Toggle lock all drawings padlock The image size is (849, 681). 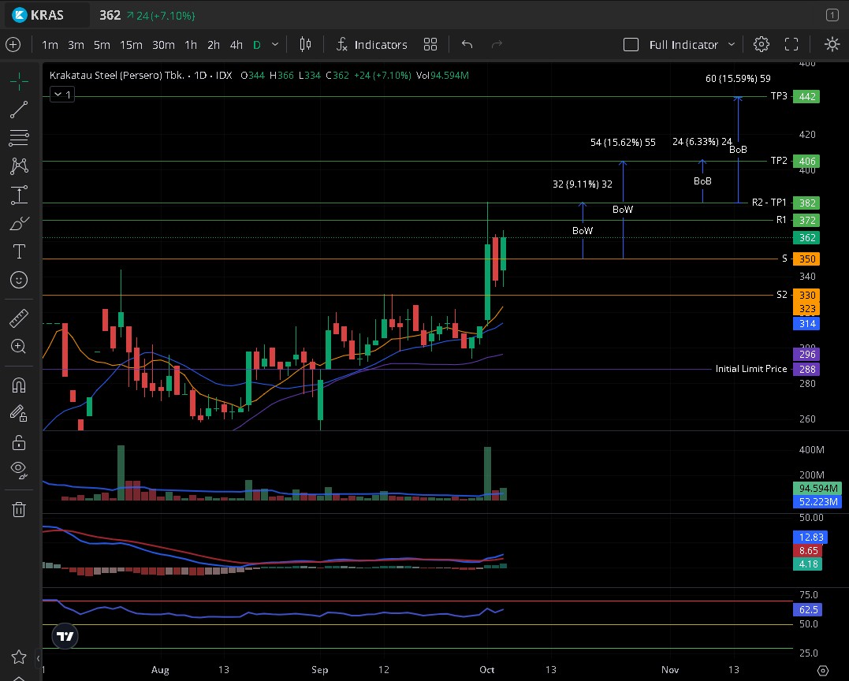pos(19,442)
